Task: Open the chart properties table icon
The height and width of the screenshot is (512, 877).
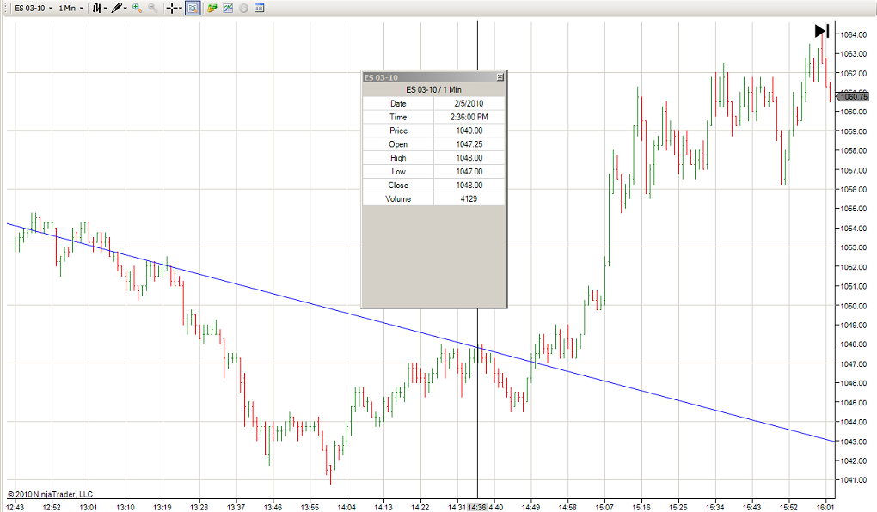Action: pos(259,9)
